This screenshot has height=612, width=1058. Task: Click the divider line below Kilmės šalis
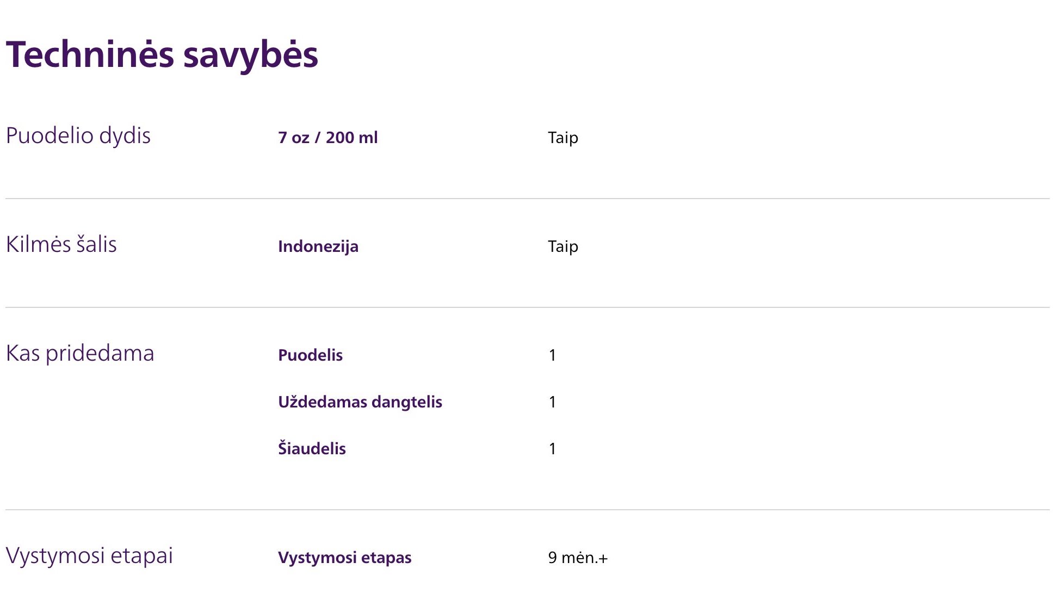528,307
